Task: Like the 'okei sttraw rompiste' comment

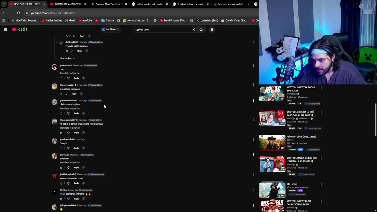Action: [x=61, y=113]
